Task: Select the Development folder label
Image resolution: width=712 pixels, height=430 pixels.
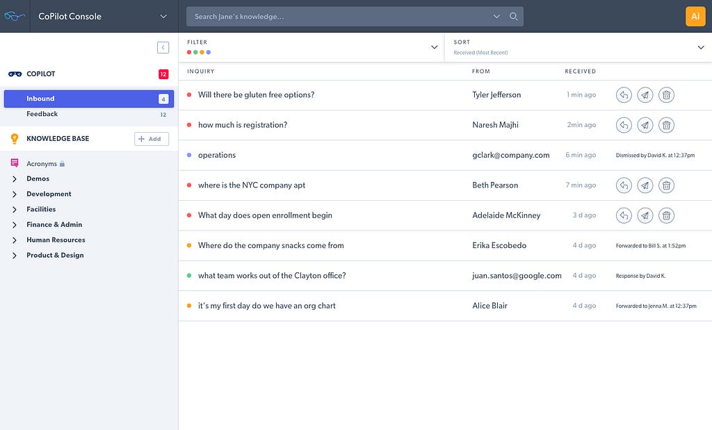Action: coord(49,194)
